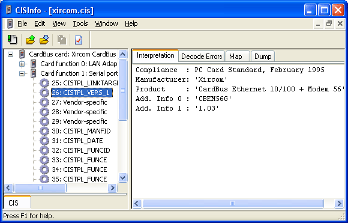Select tuple 31: CISTPL_DATE

click(x=77, y=141)
